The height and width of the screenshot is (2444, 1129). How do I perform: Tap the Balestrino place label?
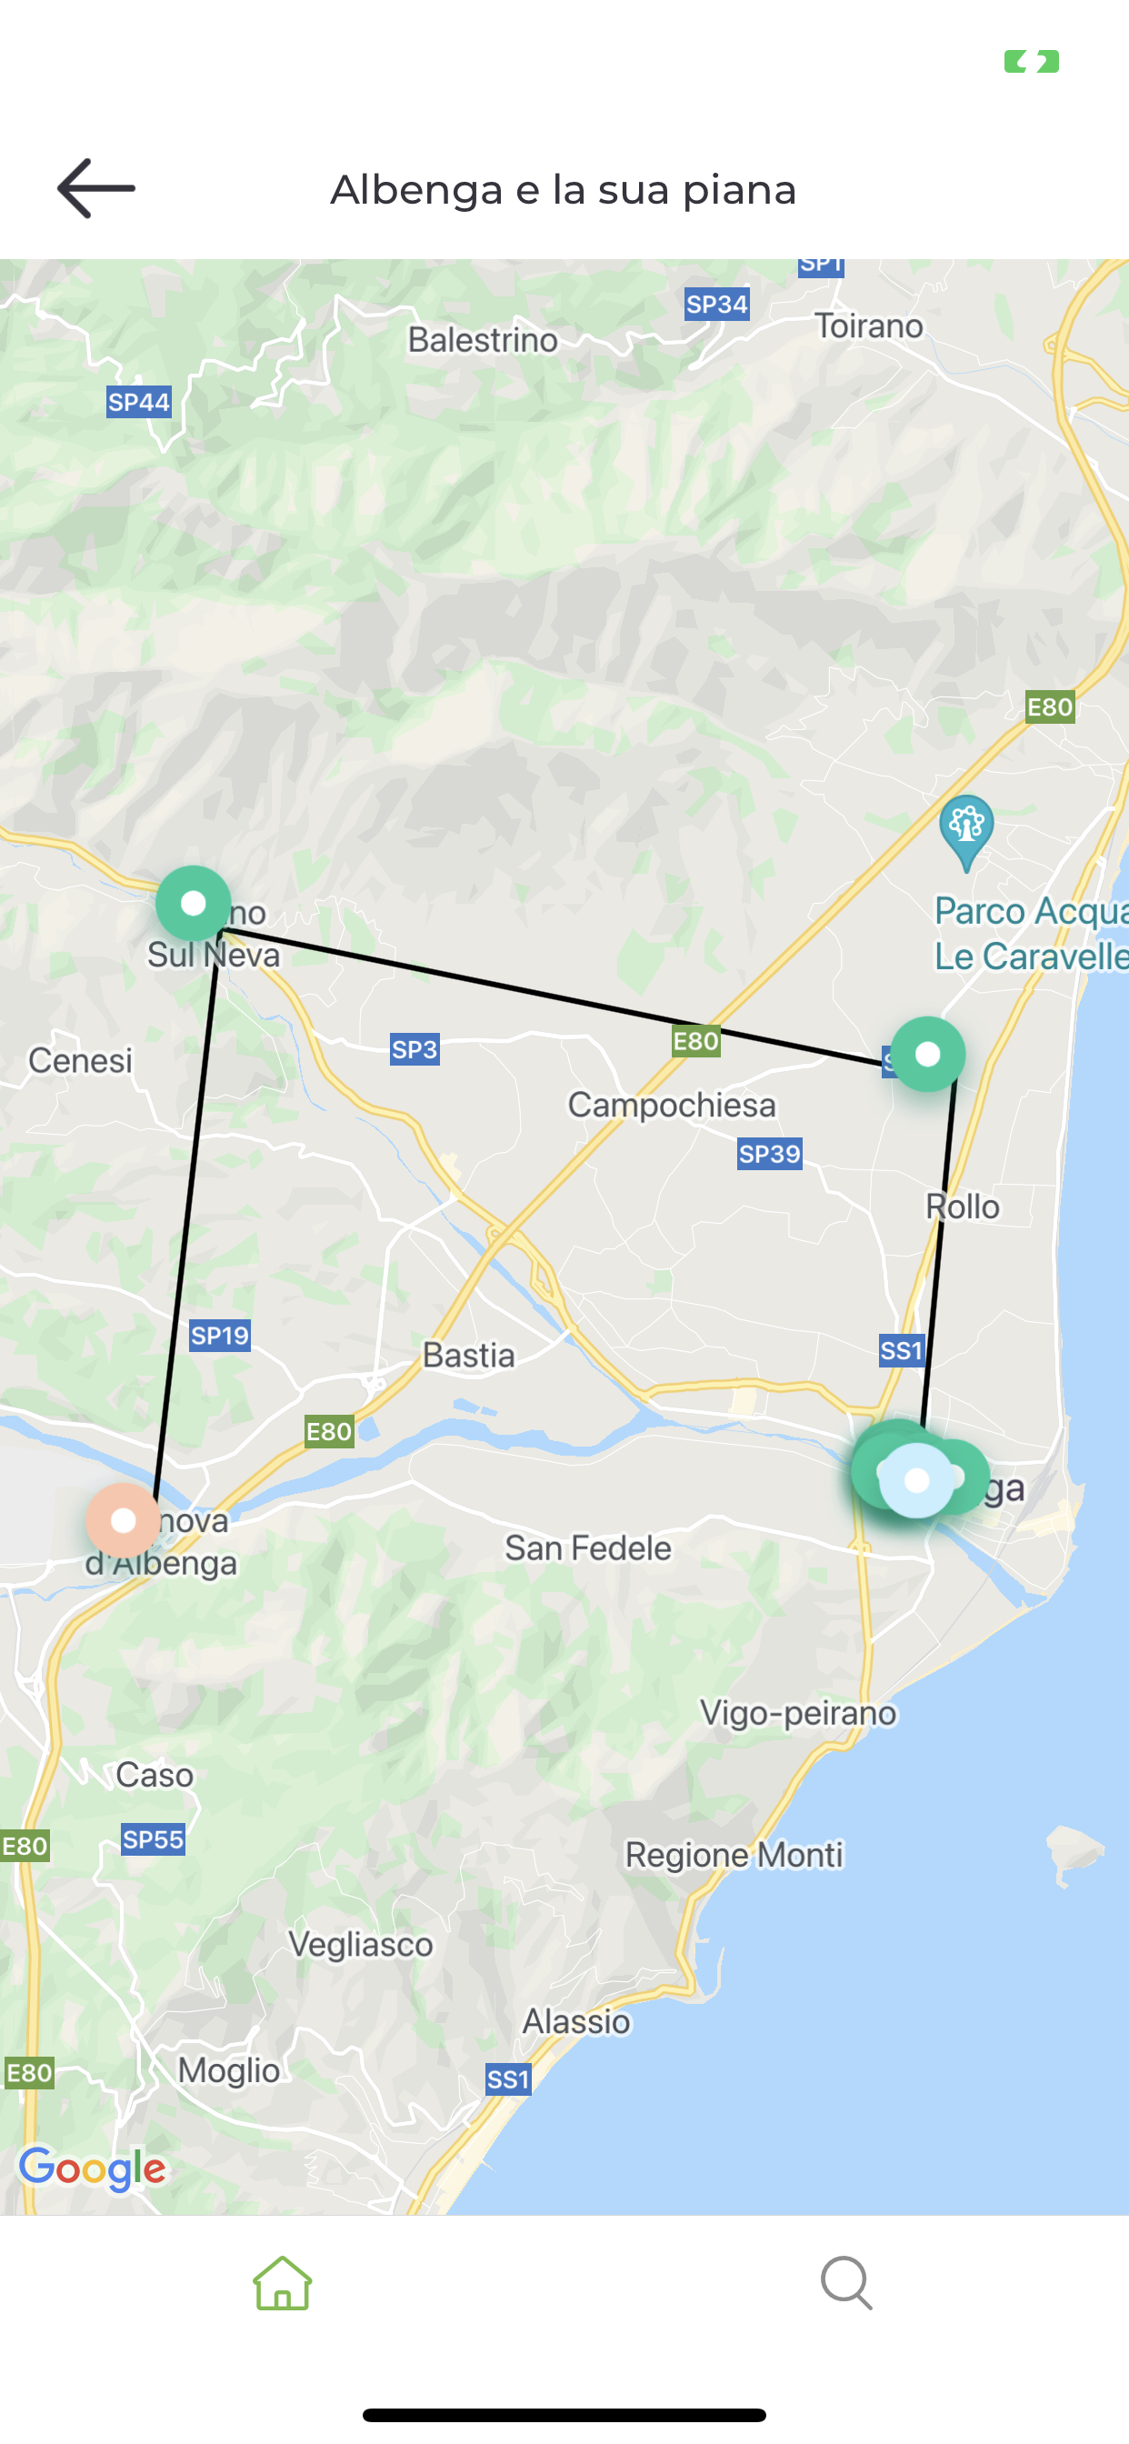point(483,340)
